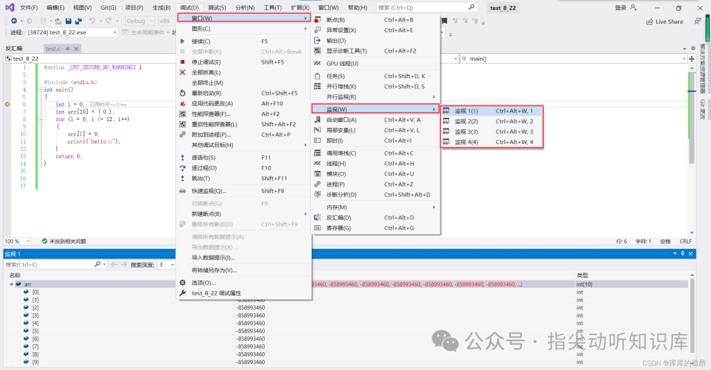The width and height of the screenshot is (711, 370).
Task: Click the 重新启动(R) restart arrow icon
Action: click(x=182, y=93)
